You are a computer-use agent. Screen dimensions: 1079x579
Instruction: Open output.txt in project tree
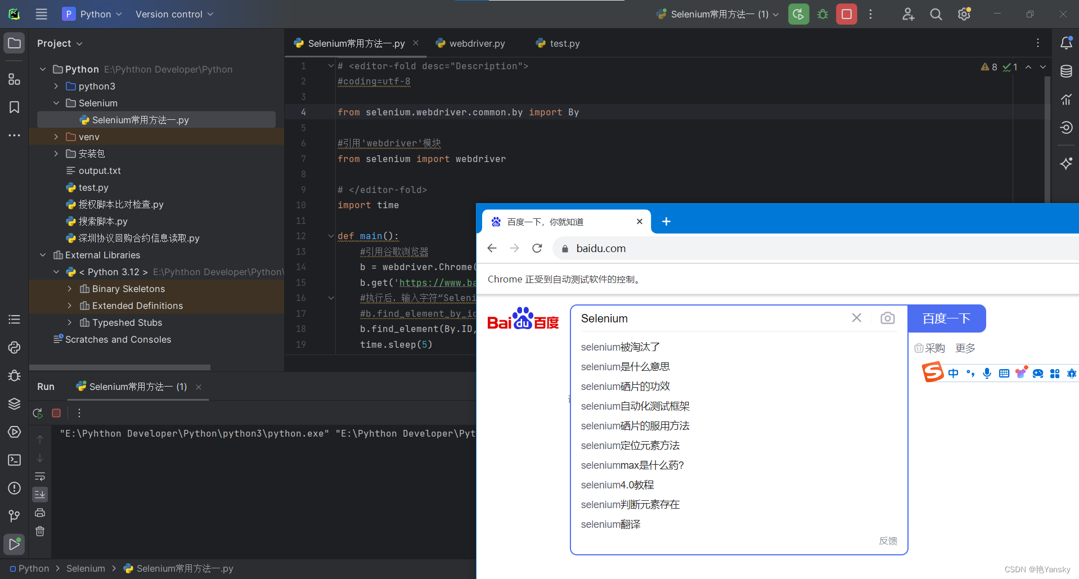[x=100, y=170]
